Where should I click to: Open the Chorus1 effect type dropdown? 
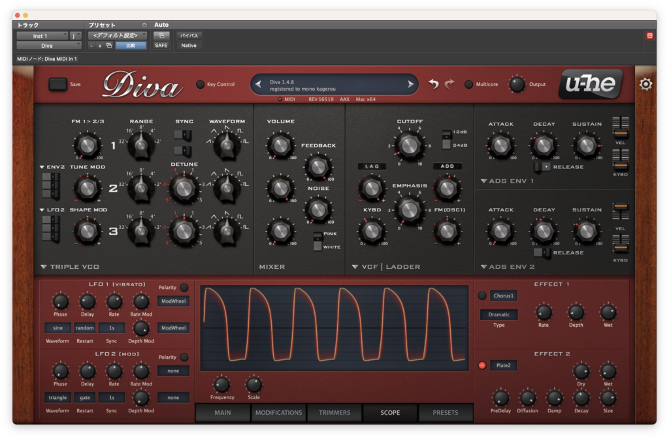pos(504,295)
